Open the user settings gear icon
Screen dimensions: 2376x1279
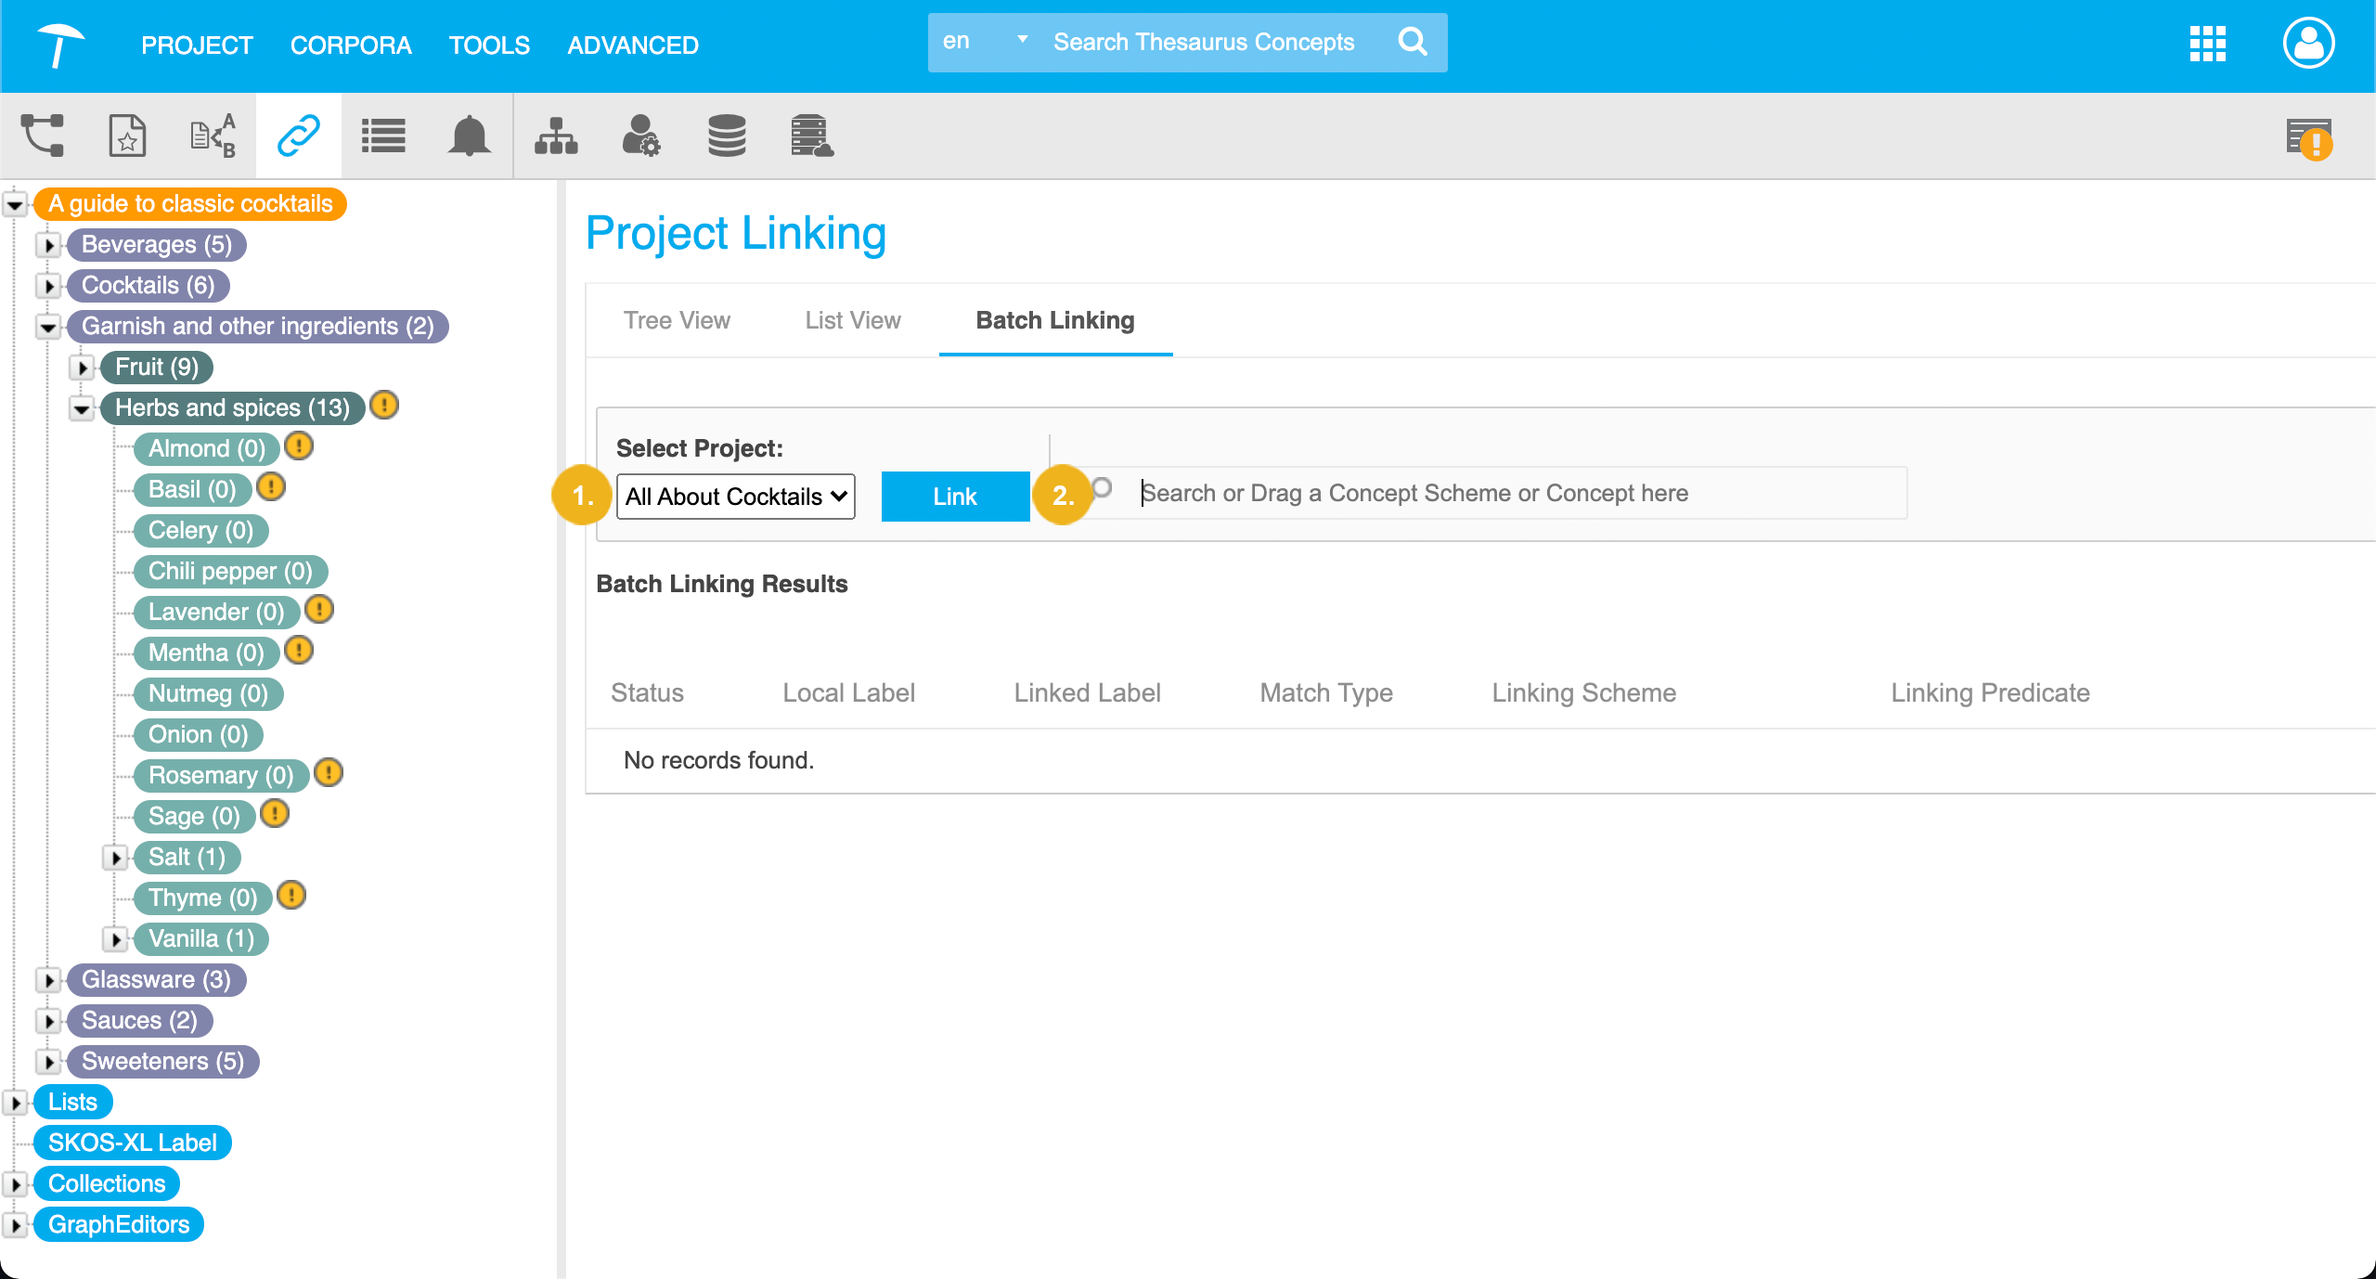641,136
